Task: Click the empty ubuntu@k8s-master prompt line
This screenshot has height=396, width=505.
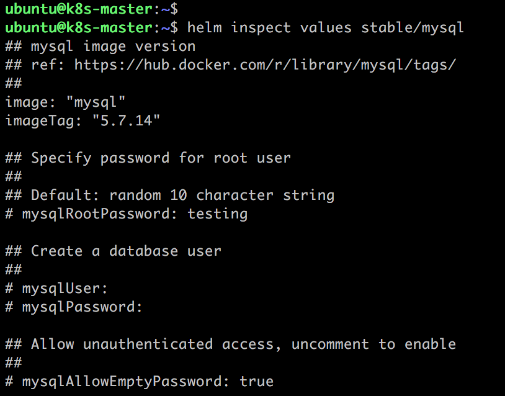Action: (91, 9)
